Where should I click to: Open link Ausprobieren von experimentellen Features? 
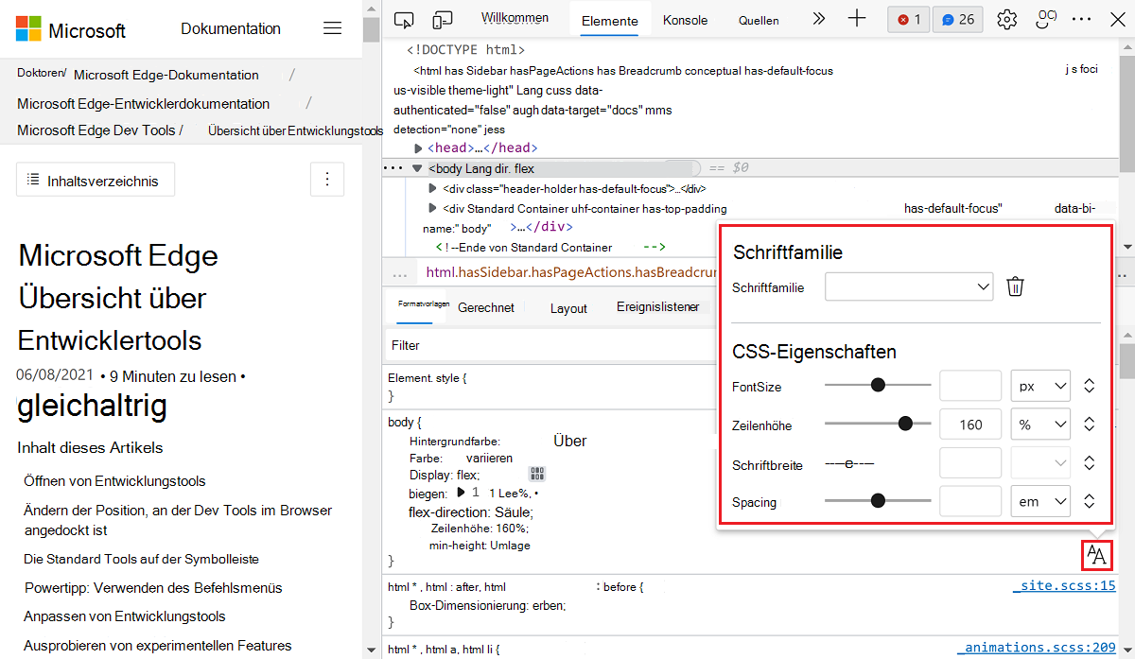[x=158, y=646]
